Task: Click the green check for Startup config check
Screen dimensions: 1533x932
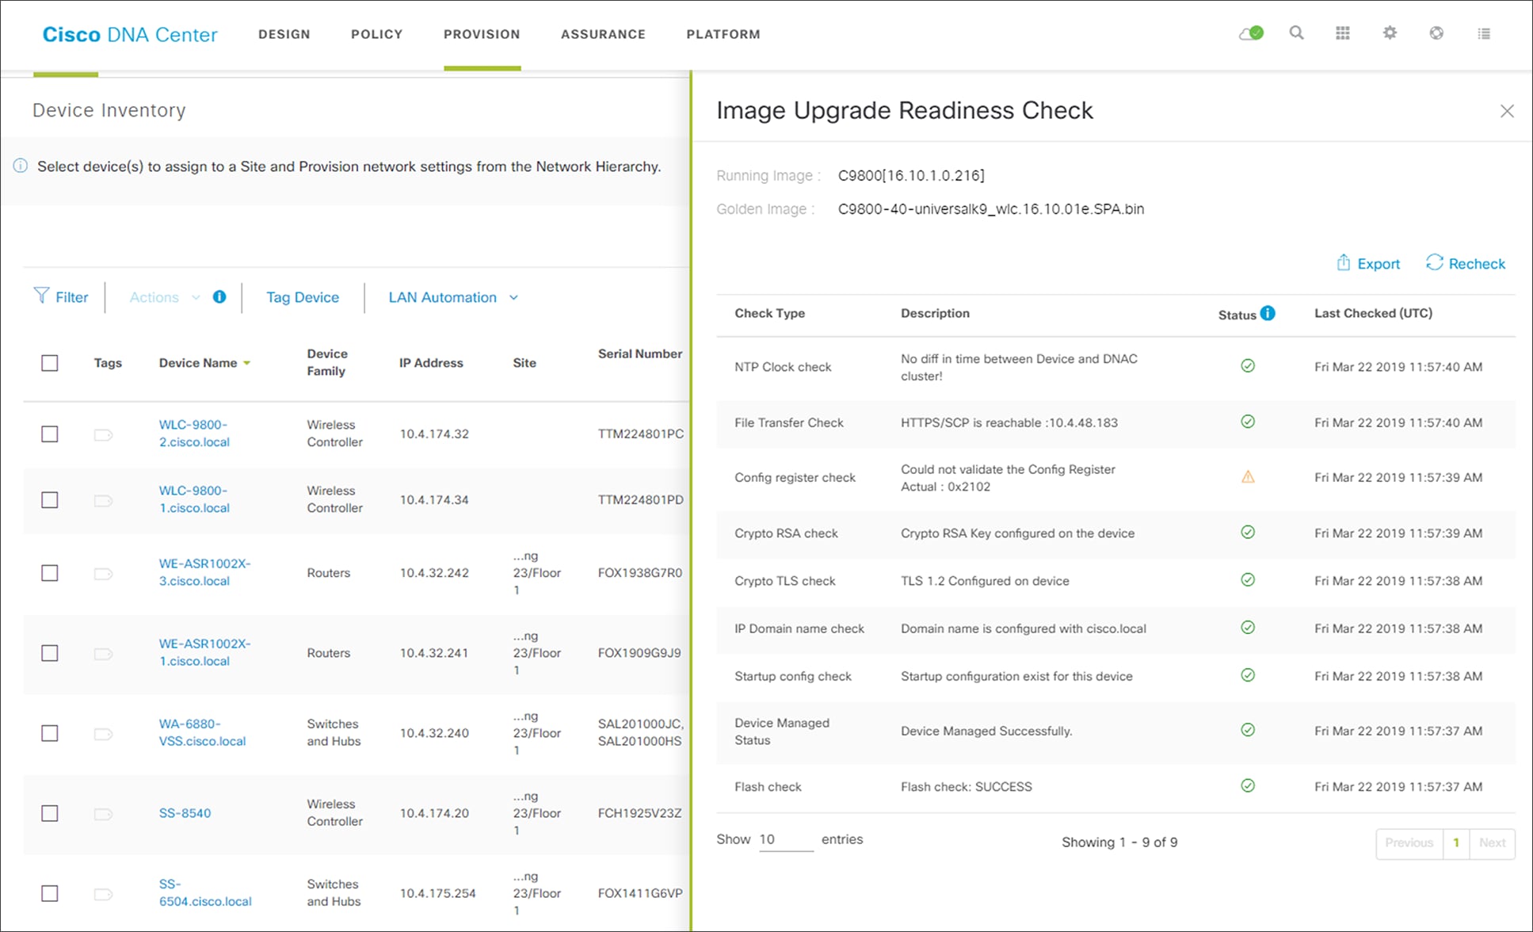Action: pyautogui.click(x=1248, y=675)
